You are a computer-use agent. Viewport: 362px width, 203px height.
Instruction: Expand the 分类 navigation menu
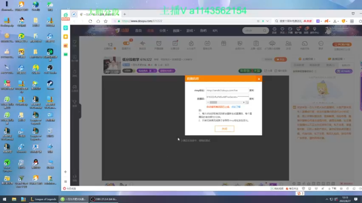pyautogui.click(x=163, y=31)
